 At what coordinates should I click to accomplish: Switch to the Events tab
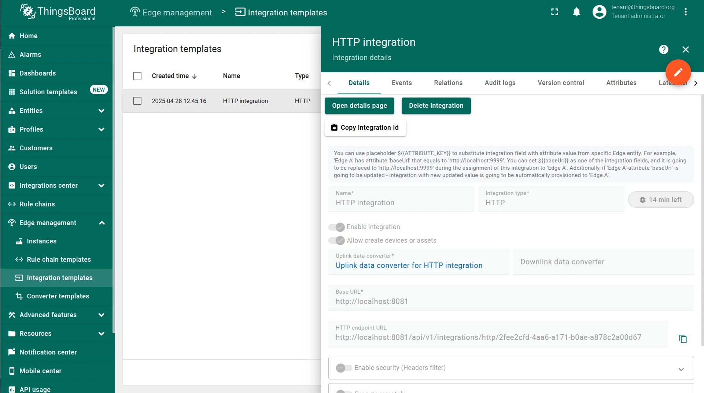pos(402,83)
